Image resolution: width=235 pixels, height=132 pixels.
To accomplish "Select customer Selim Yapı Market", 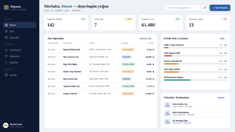I will coord(72,72).
